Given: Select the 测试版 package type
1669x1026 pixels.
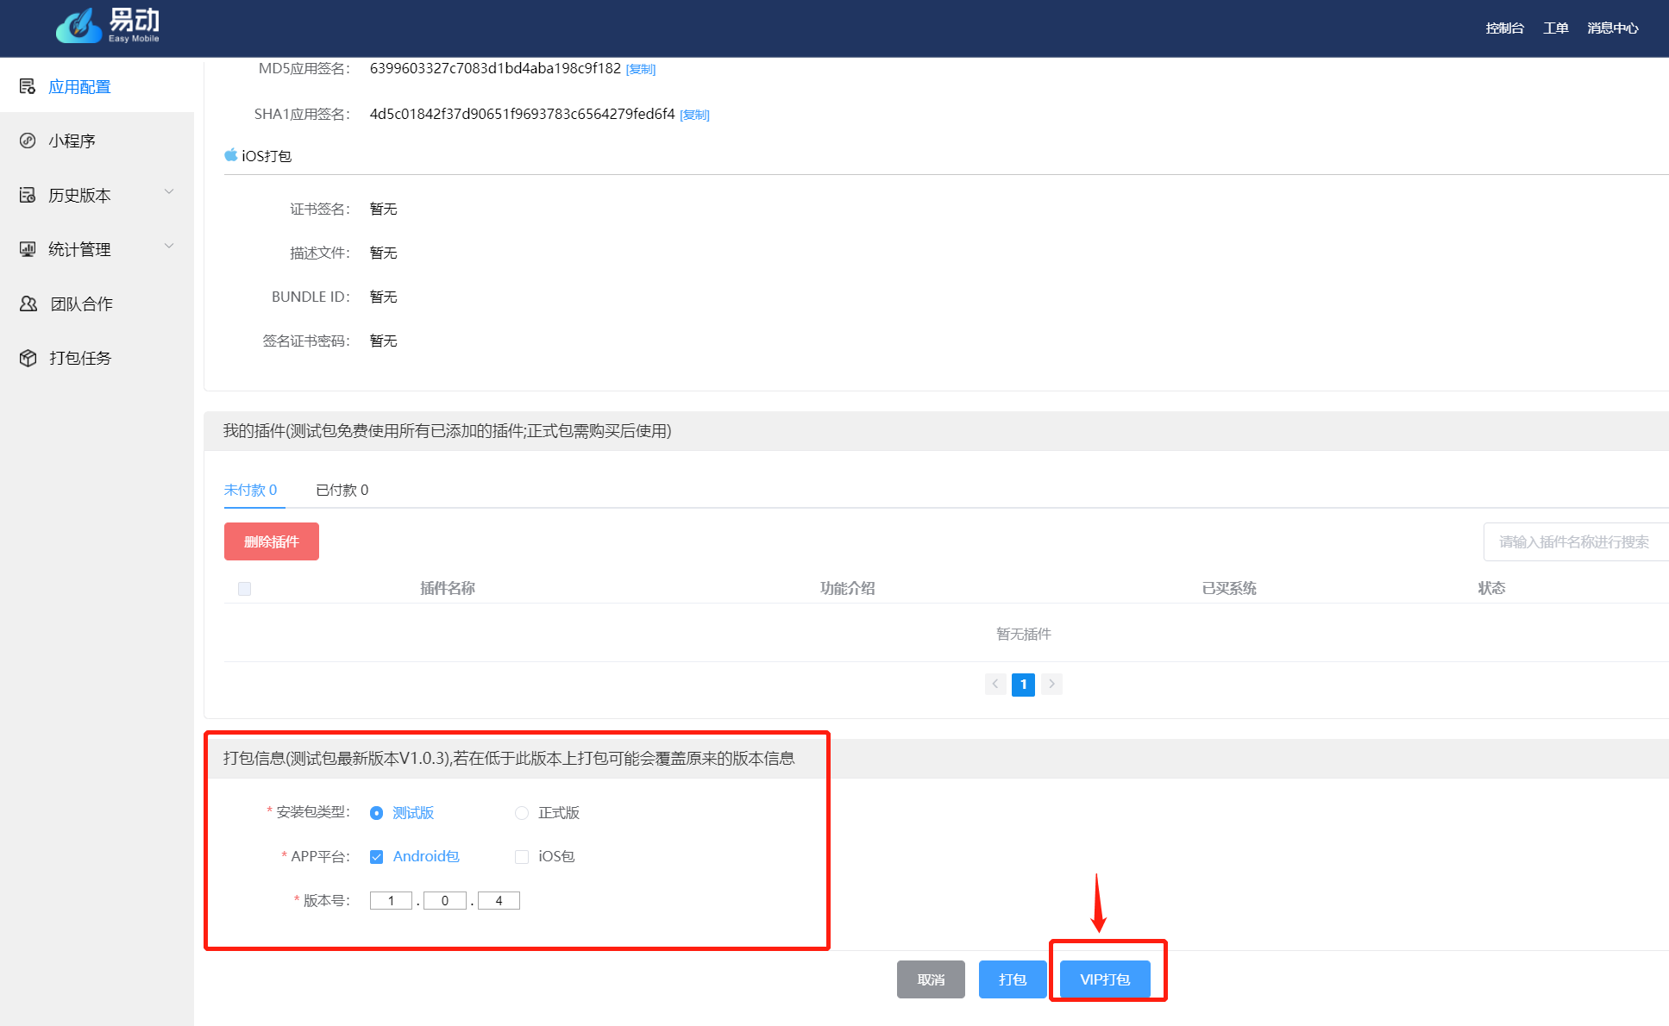Looking at the screenshot, I should click(x=376, y=813).
